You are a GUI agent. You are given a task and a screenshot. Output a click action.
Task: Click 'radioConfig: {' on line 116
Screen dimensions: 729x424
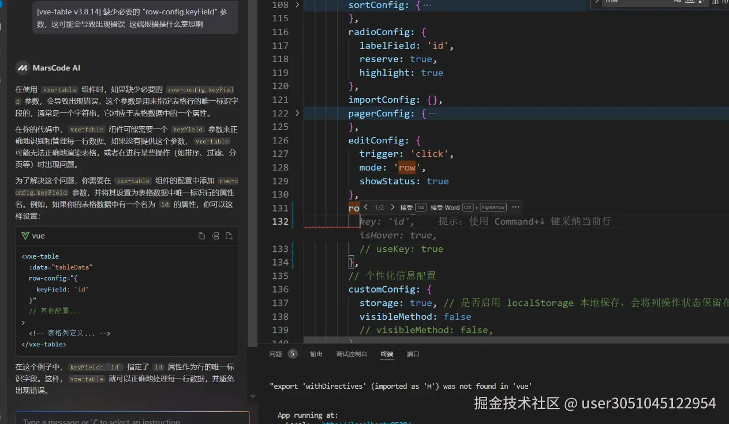pos(387,32)
